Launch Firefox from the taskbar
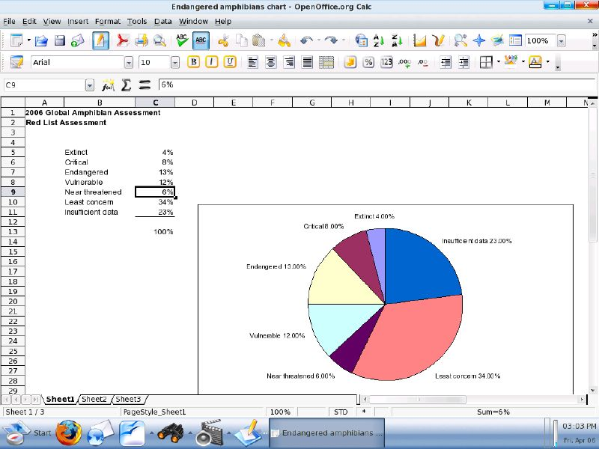The width and height of the screenshot is (599, 449). tap(68, 433)
